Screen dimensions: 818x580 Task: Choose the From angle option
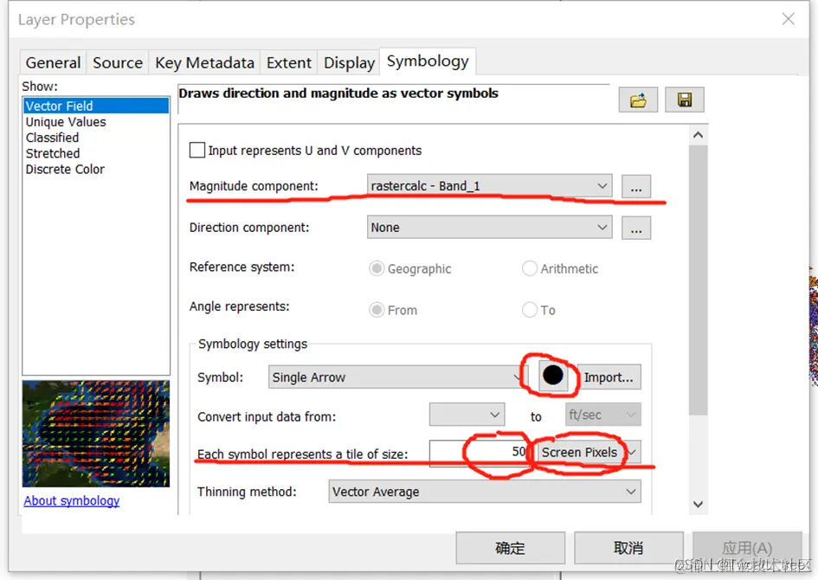point(377,310)
